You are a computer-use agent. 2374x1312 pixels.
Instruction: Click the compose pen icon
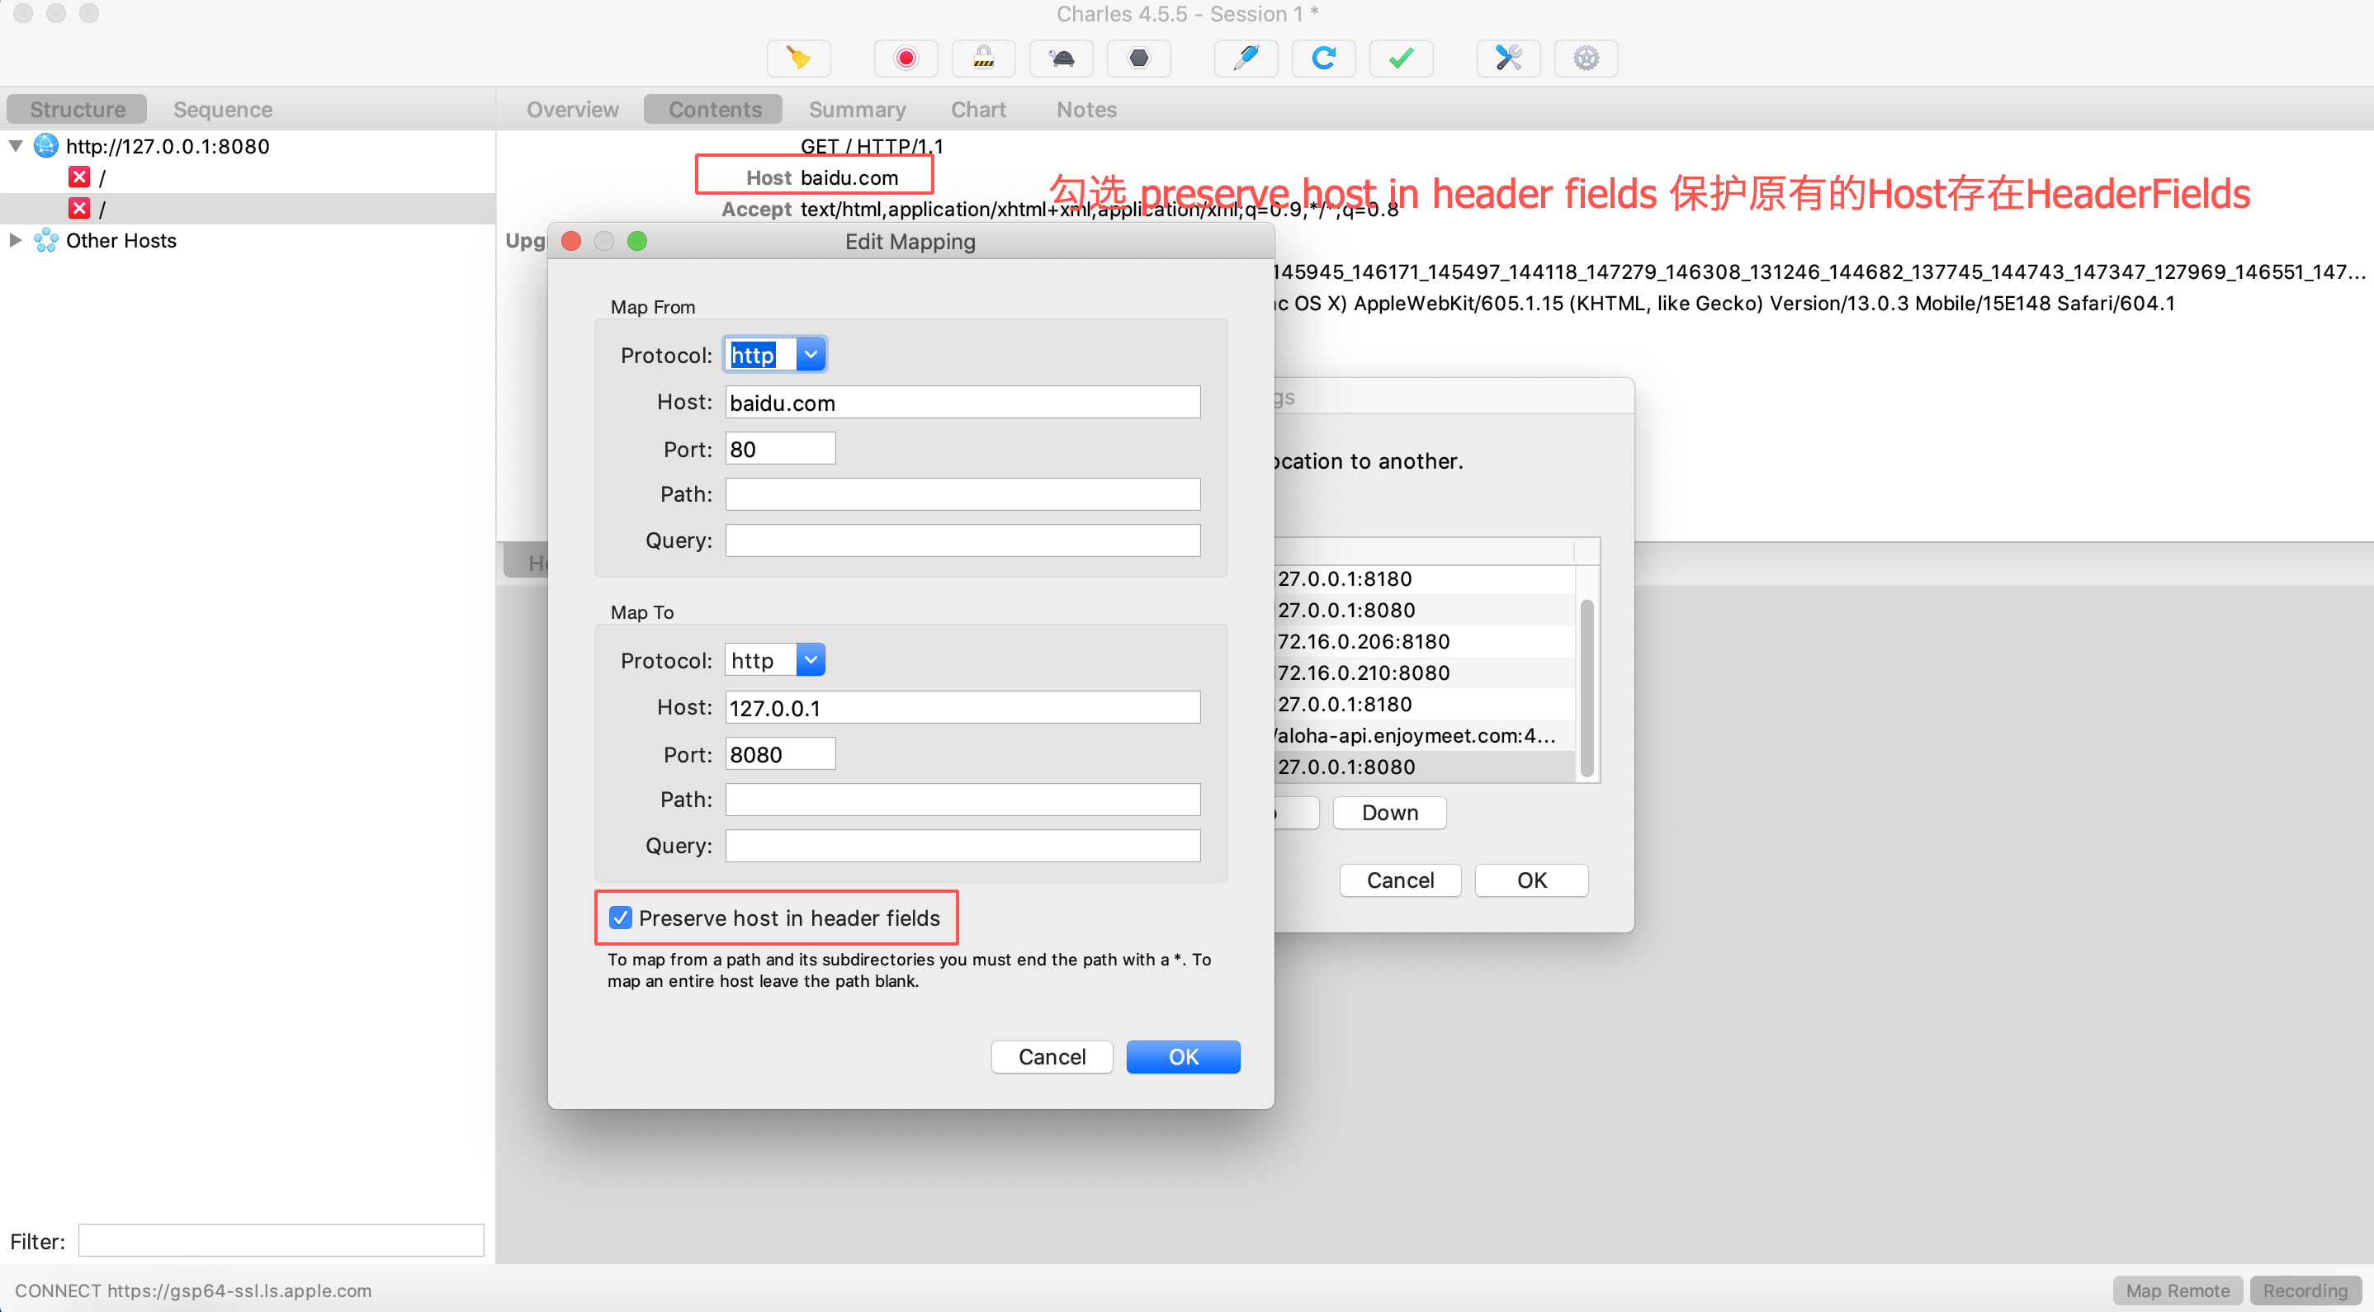(1246, 58)
